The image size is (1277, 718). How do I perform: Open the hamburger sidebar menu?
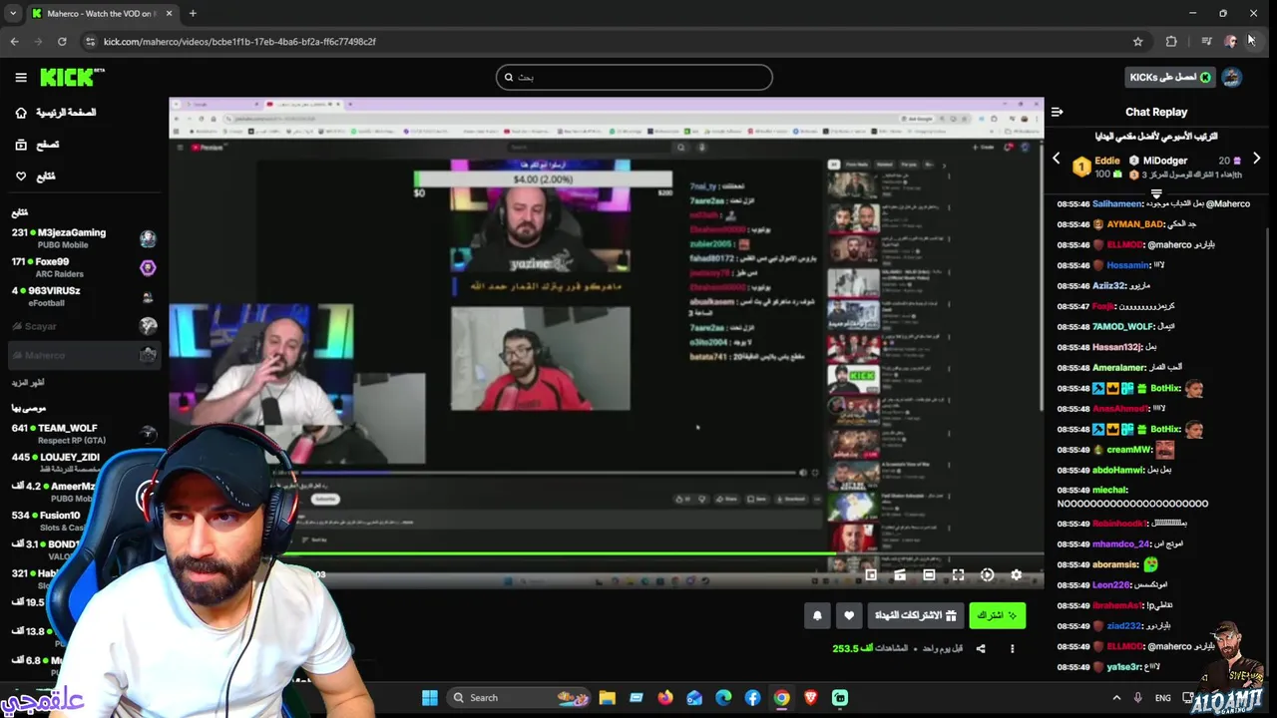pos(21,77)
